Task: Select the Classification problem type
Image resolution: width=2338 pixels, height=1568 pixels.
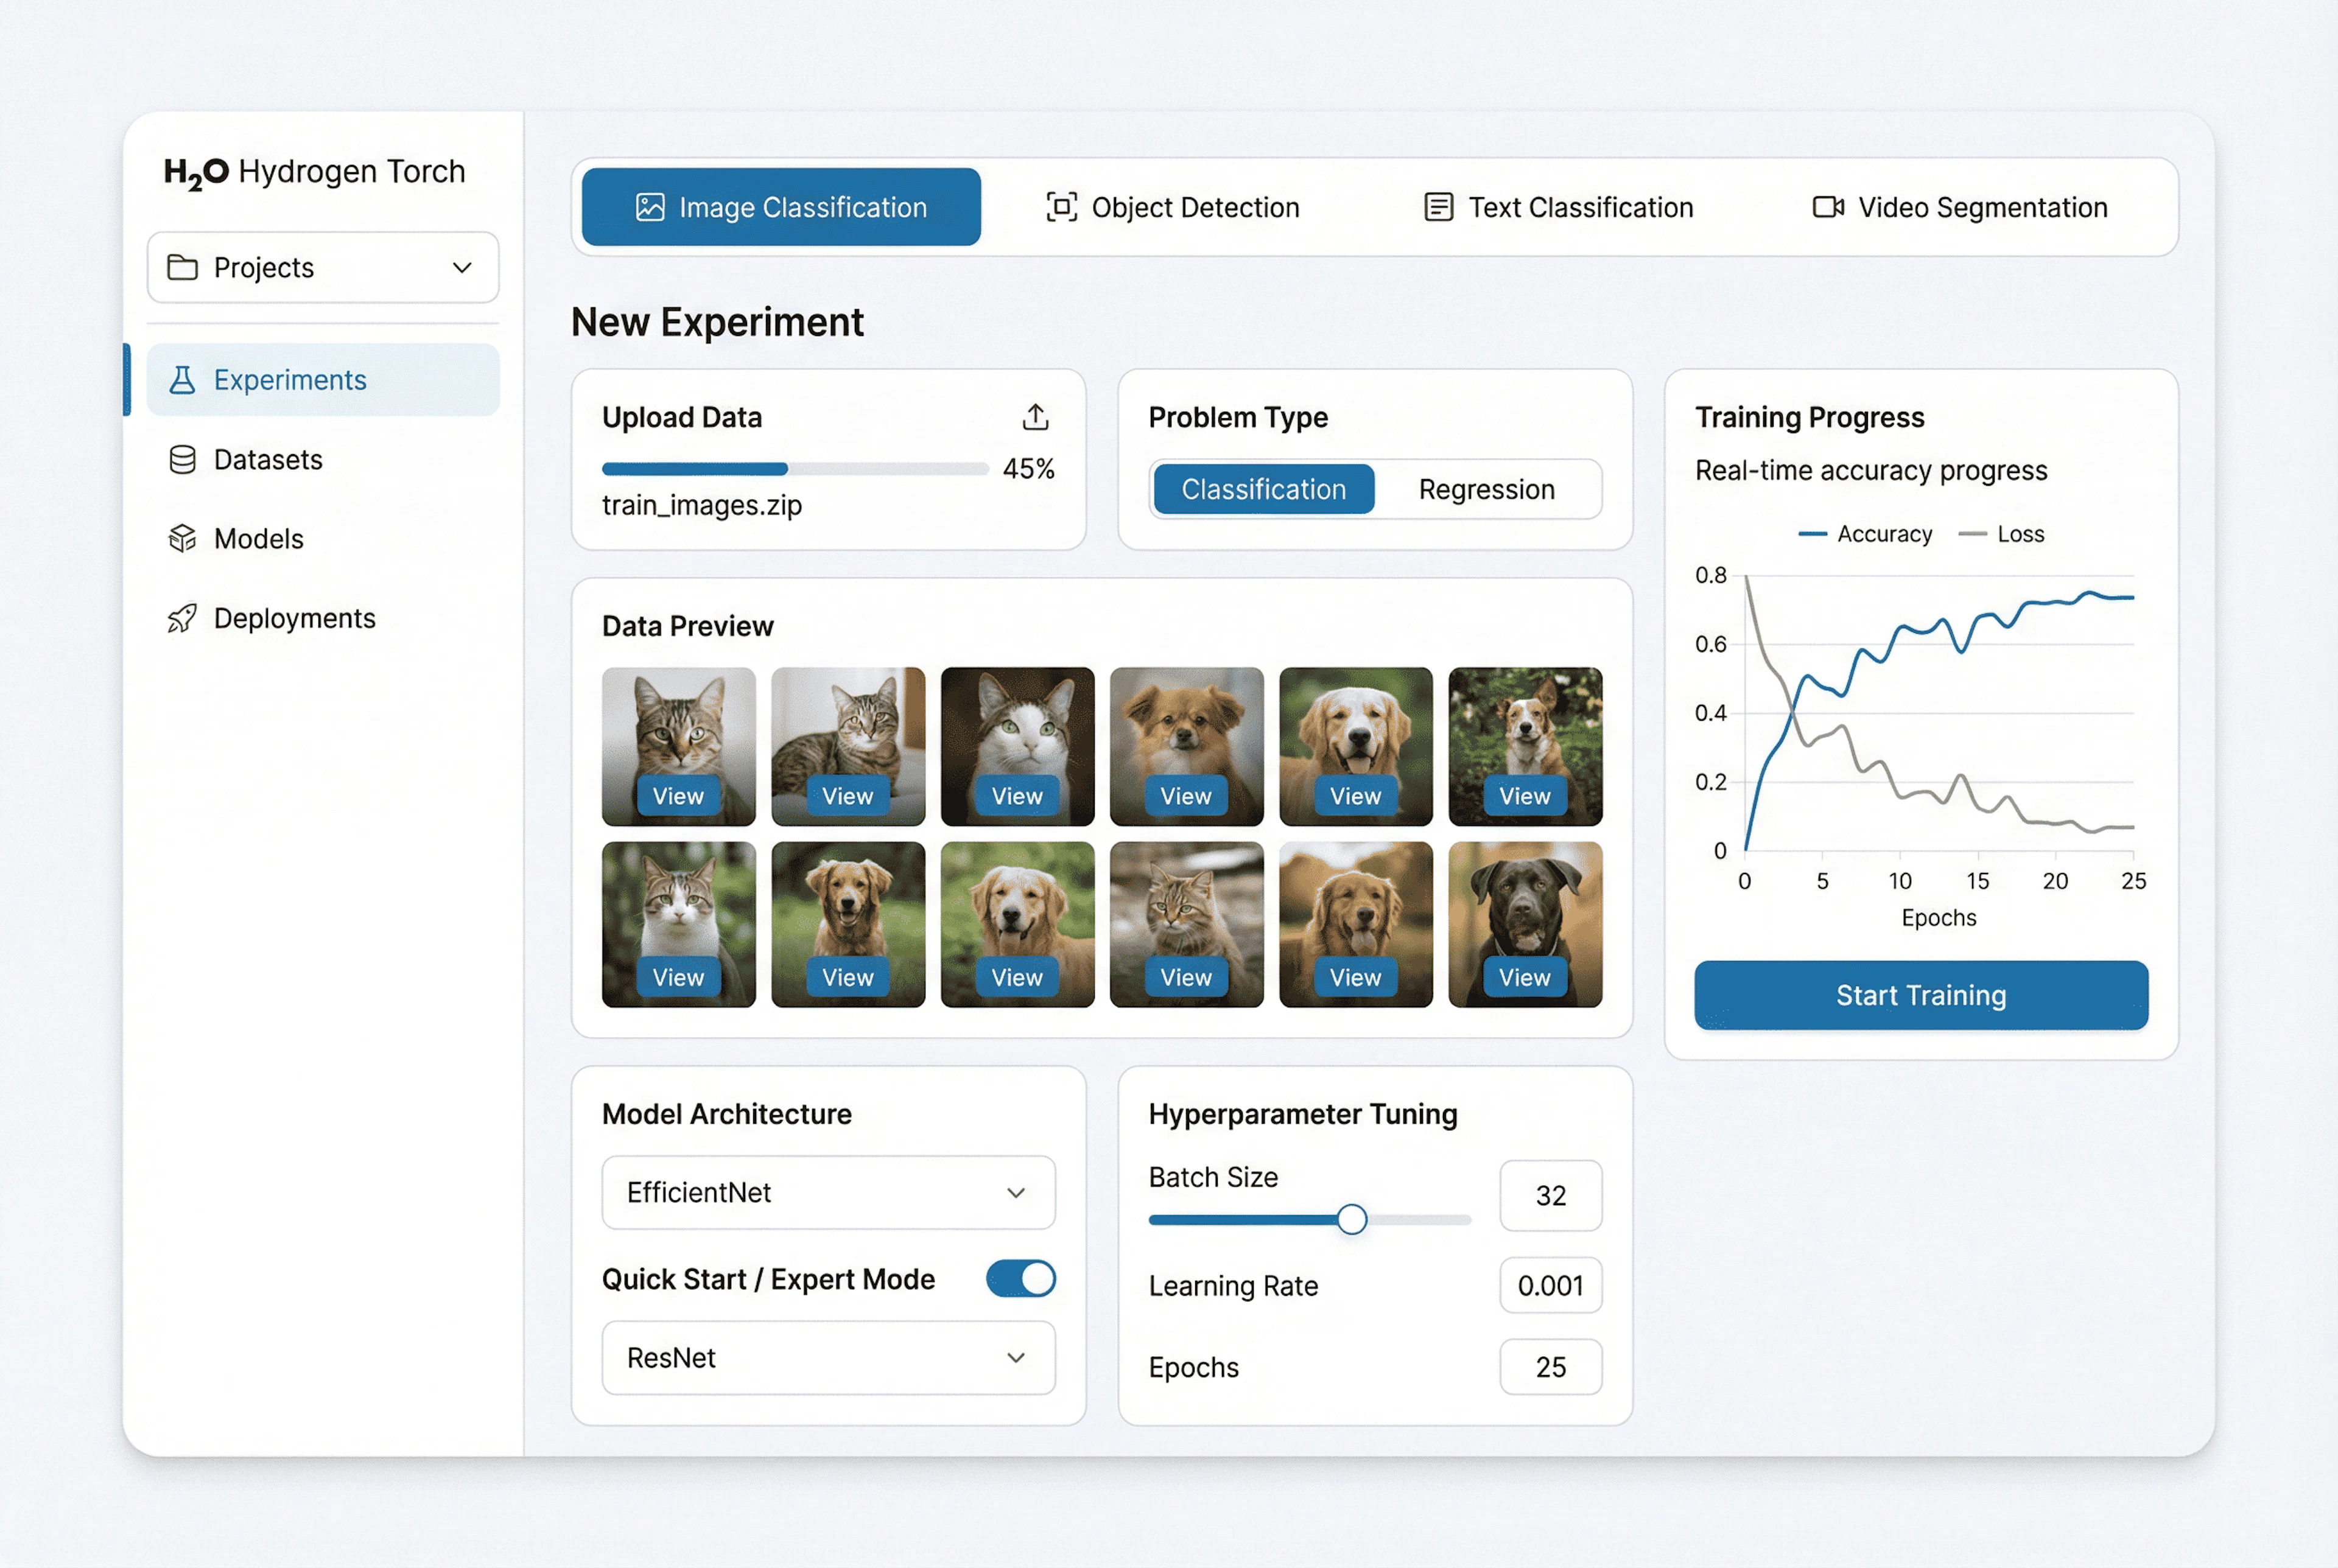Action: pyautogui.click(x=1263, y=490)
